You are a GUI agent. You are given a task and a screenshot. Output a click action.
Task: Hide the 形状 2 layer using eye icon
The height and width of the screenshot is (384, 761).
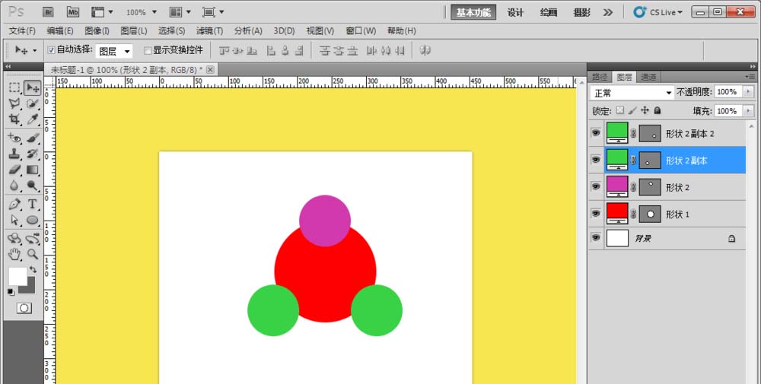(x=595, y=187)
